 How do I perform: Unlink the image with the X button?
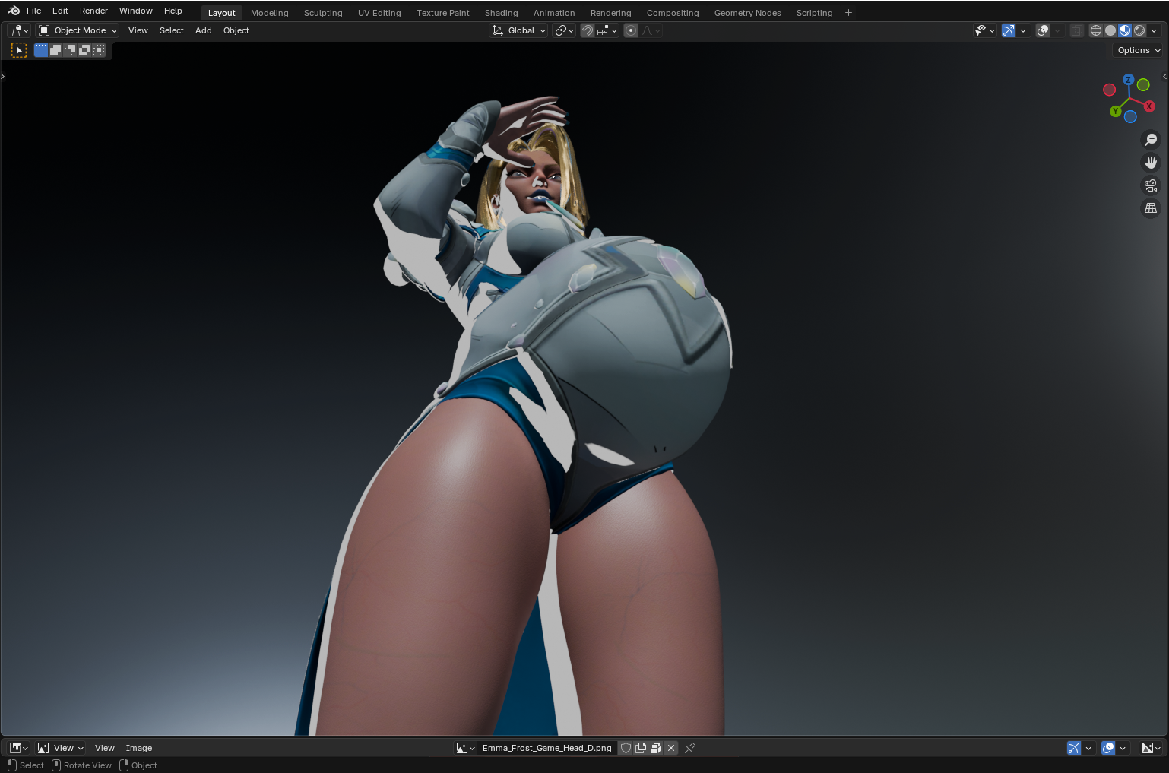click(671, 748)
